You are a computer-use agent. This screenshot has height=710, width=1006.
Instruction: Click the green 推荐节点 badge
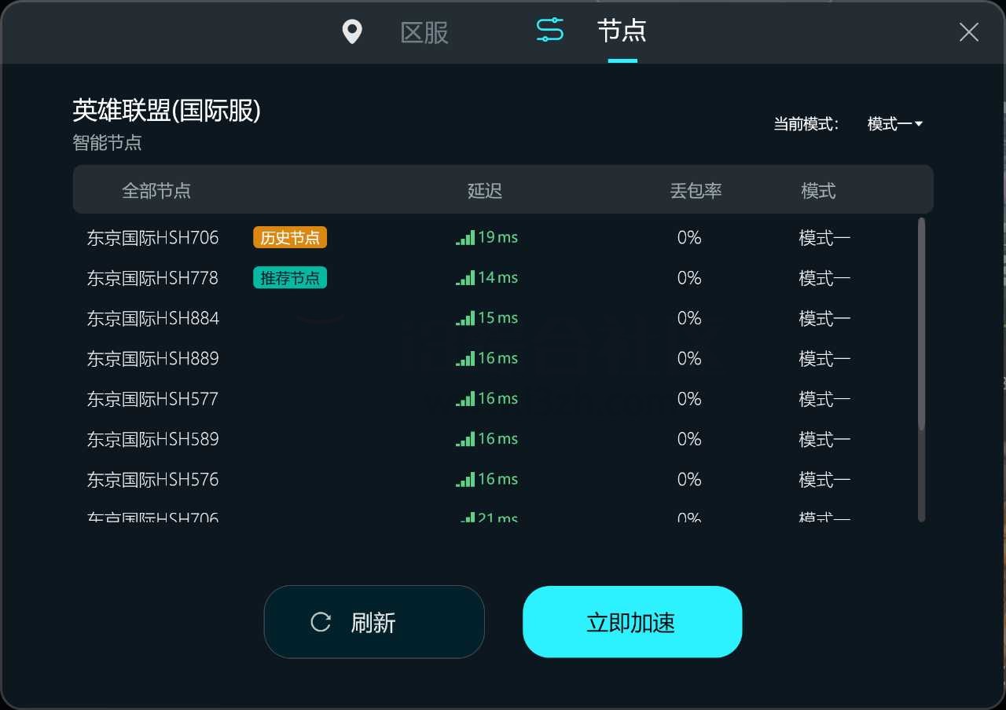click(x=289, y=278)
